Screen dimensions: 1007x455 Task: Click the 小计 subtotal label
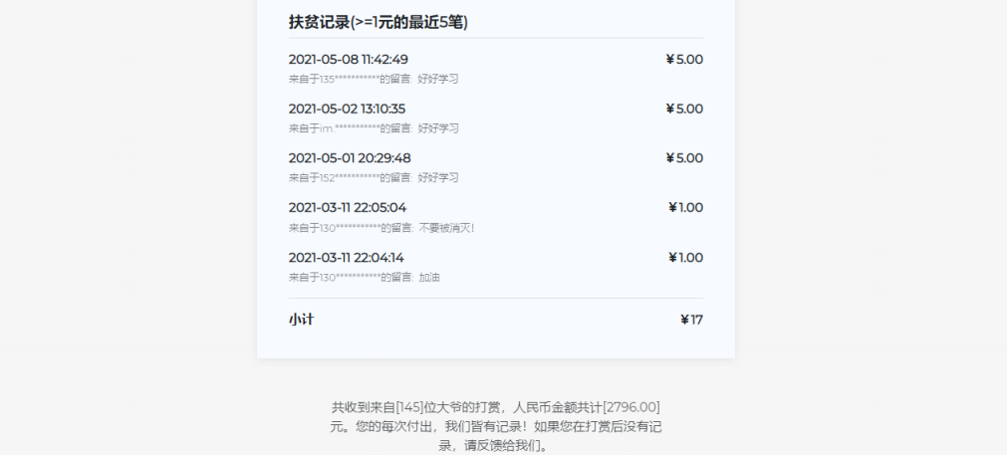302,321
